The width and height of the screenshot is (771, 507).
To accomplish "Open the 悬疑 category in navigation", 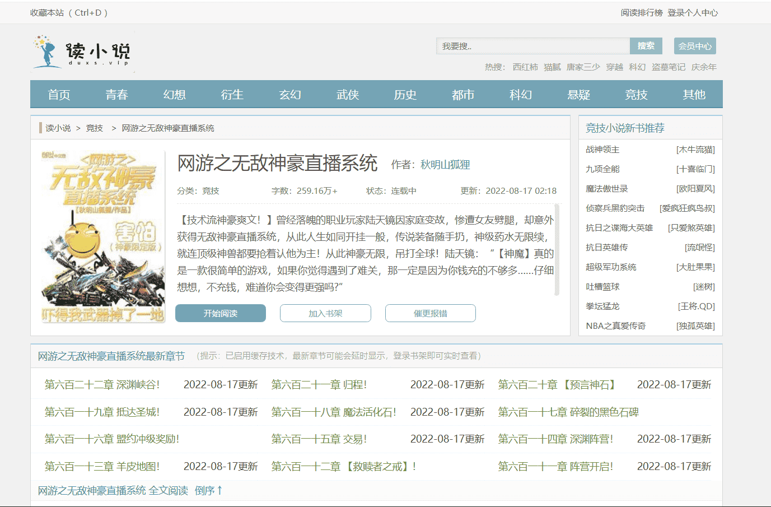I will (x=578, y=95).
